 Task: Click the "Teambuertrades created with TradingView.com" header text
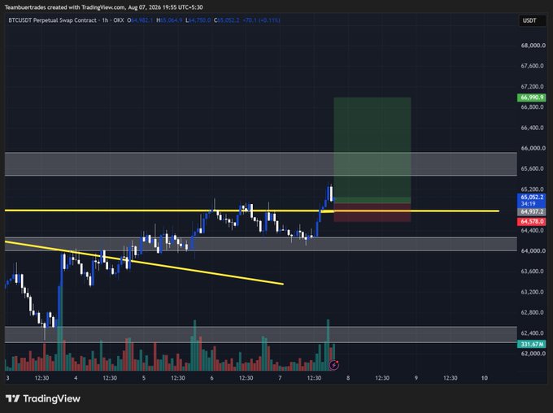[x=65, y=7]
